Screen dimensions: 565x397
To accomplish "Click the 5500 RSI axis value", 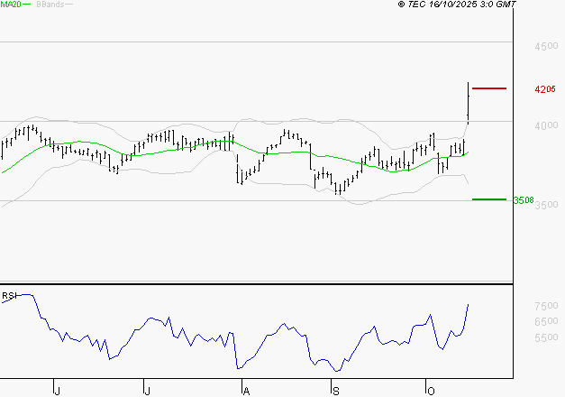I will pyautogui.click(x=546, y=338).
